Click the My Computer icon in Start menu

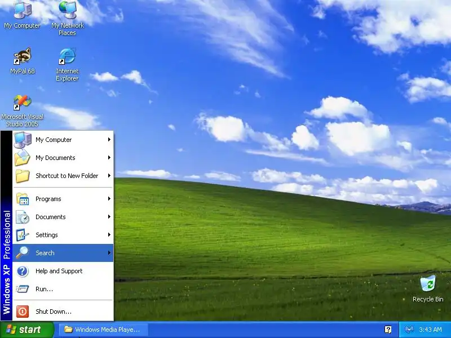(23, 140)
